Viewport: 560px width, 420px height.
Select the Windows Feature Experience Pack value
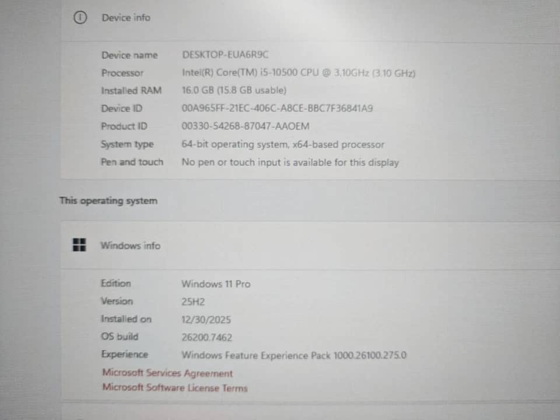294,355
